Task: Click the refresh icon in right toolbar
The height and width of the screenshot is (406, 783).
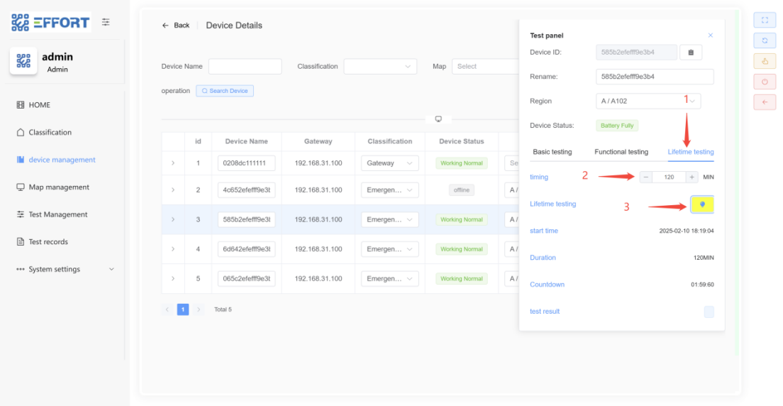Action: point(765,40)
